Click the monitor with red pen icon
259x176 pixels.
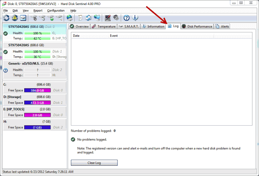pyautogui.click(x=108, y=18)
